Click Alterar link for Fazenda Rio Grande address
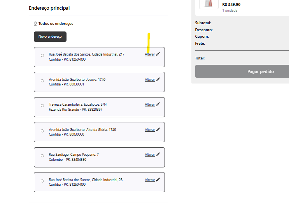289x209 pixels. coord(150,104)
